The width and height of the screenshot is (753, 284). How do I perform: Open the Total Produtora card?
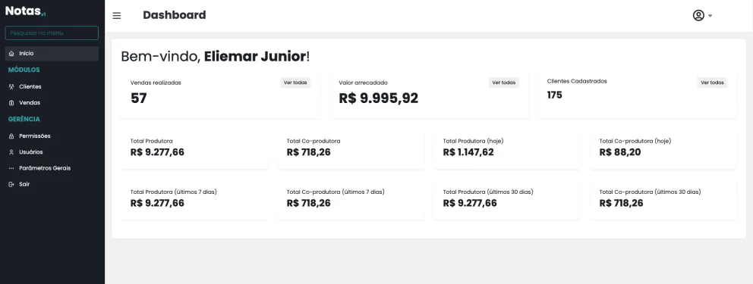tap(194, 148)
